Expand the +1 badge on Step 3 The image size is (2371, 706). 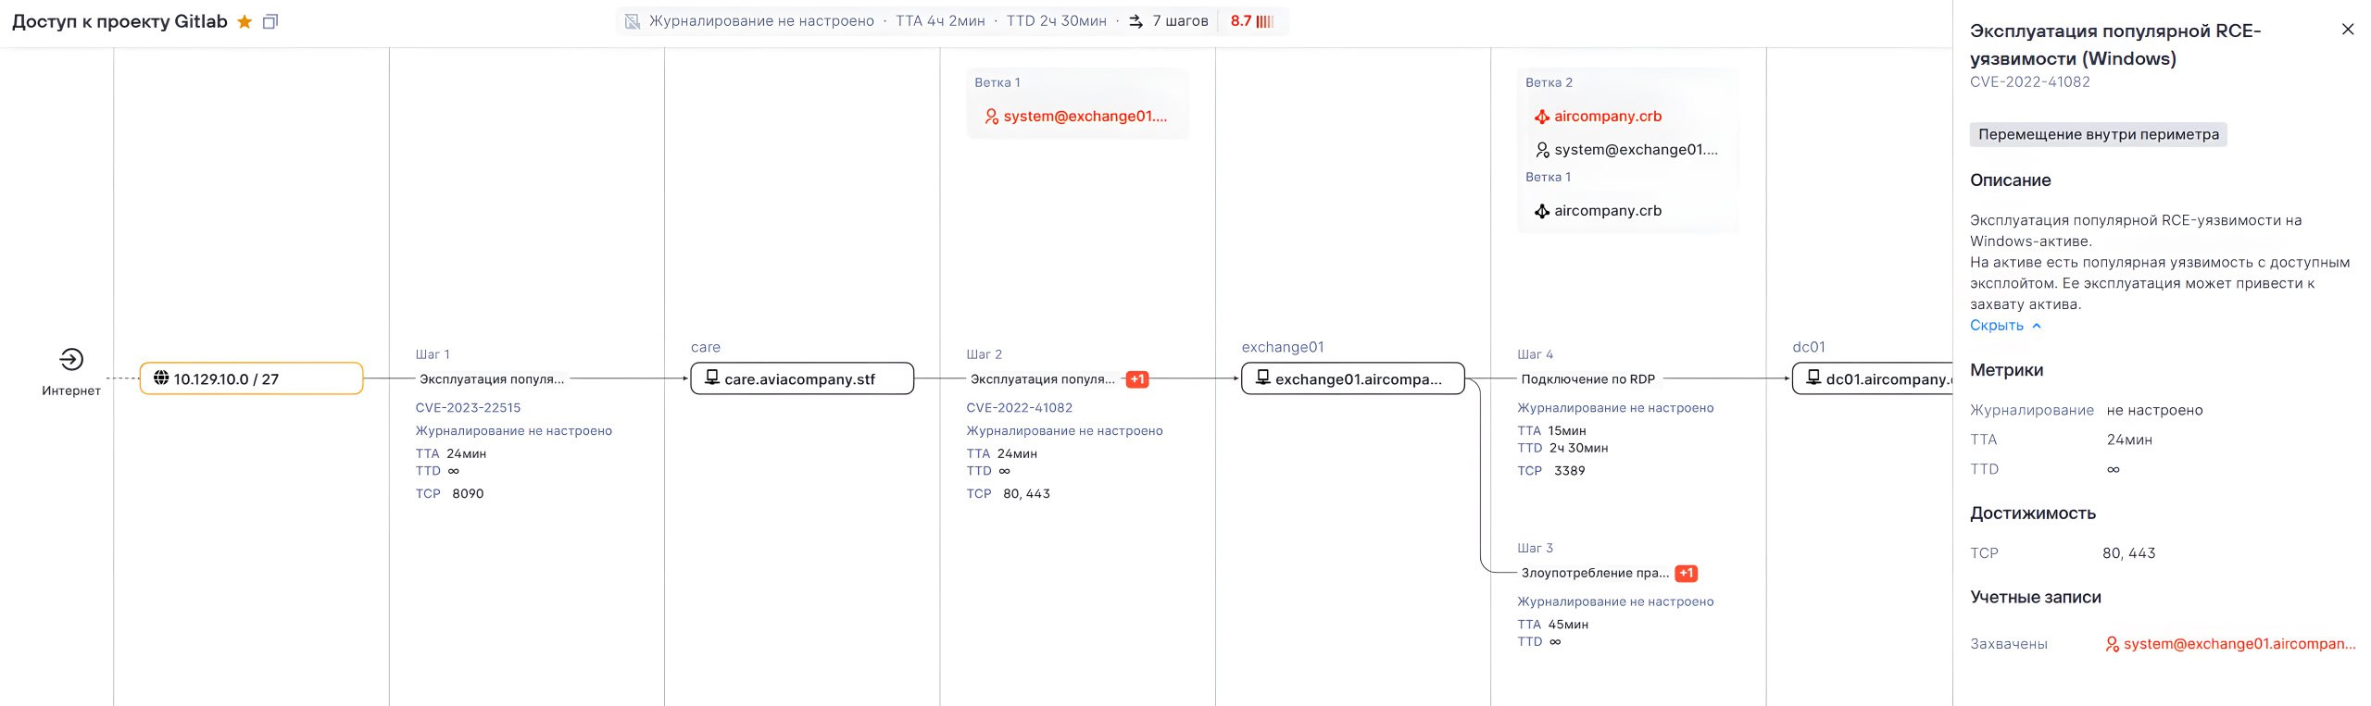[1686, 574]
